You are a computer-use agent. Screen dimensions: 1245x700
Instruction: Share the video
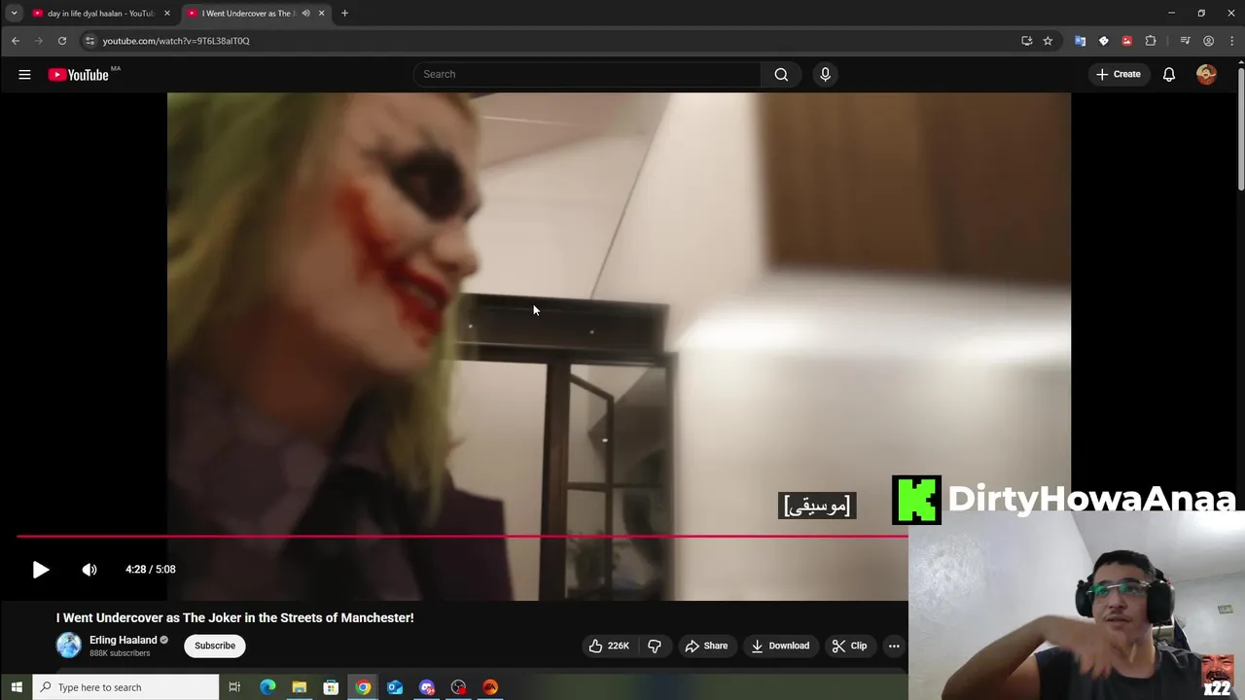point(706,646)
